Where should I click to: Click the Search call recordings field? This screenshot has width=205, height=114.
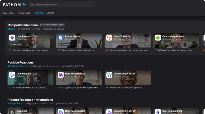tap(63, 5)
